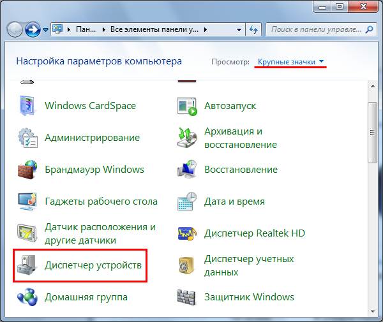Open the Диспетчер устройств icon

[28, 265]
